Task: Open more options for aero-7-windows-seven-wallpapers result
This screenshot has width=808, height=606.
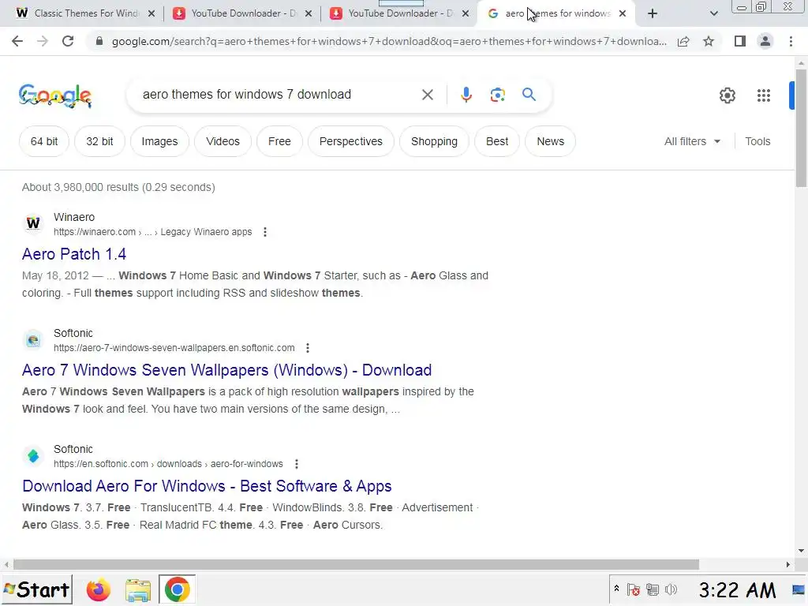Action: point(308,348)
